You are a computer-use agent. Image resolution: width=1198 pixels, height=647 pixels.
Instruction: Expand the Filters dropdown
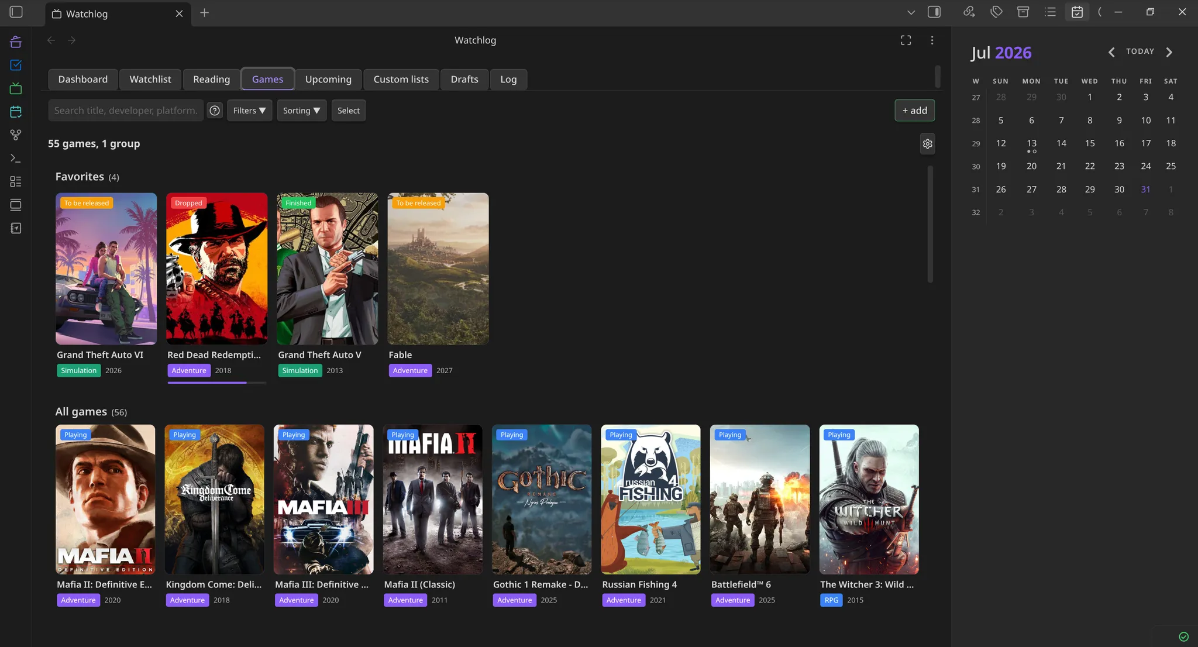(249, 111)
